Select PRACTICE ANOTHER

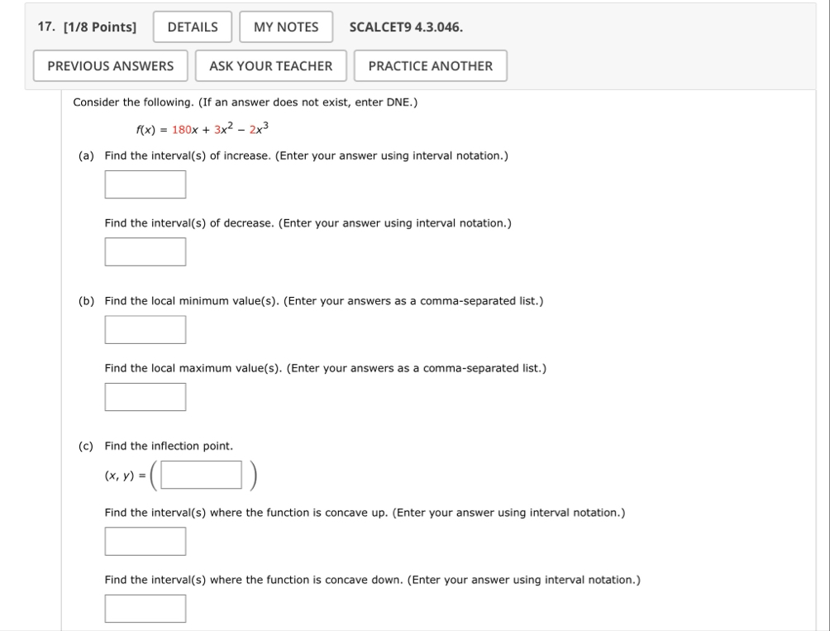(x=431, y=65)
